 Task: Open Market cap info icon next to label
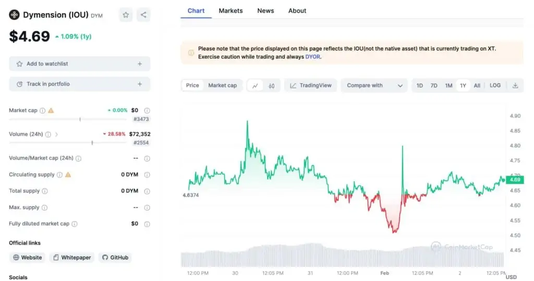[x=43, y=111]
